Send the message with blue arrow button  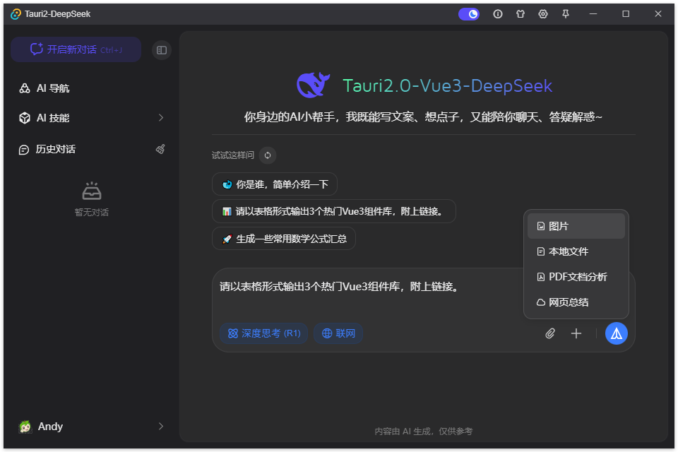pos(616,333)
